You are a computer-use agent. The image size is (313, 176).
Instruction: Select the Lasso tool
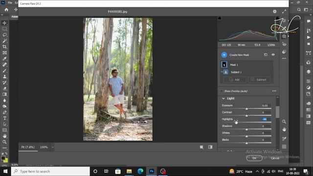(x=4, y=35)
